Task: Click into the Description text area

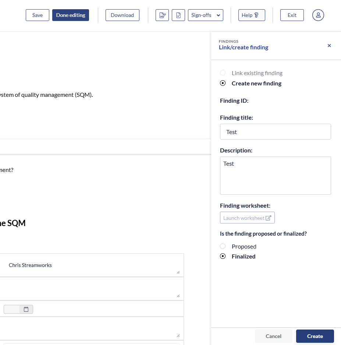Action: pos(275,176)
